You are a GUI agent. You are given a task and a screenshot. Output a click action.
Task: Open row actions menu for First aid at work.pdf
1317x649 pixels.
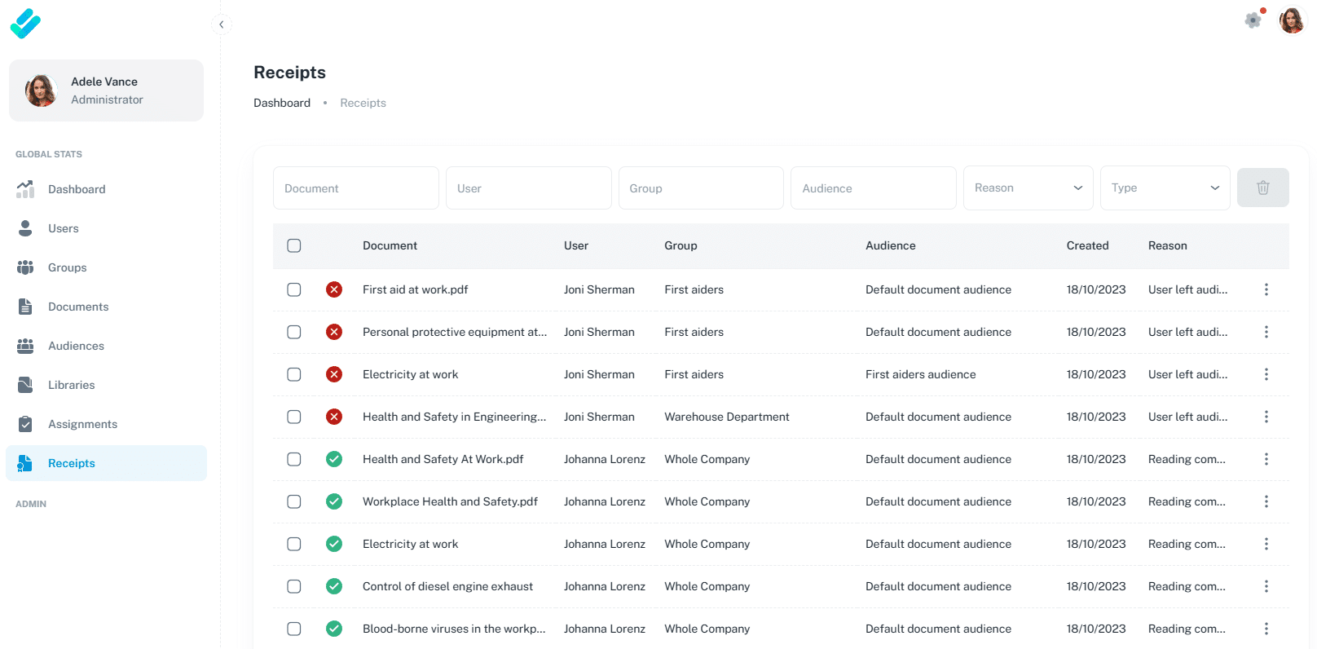pos(1266,289)
